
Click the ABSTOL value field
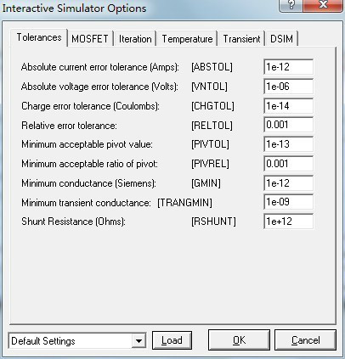[288, 67]
